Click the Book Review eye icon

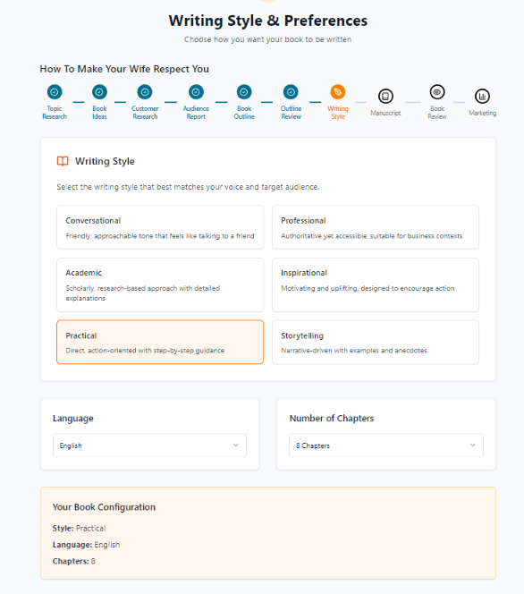coord(437,92)
